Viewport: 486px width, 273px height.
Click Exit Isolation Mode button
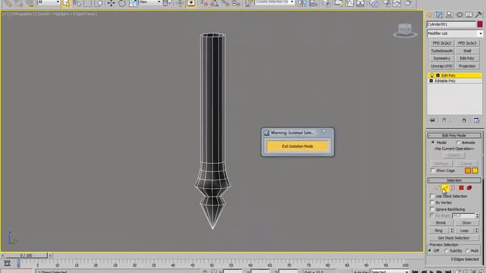298,146
